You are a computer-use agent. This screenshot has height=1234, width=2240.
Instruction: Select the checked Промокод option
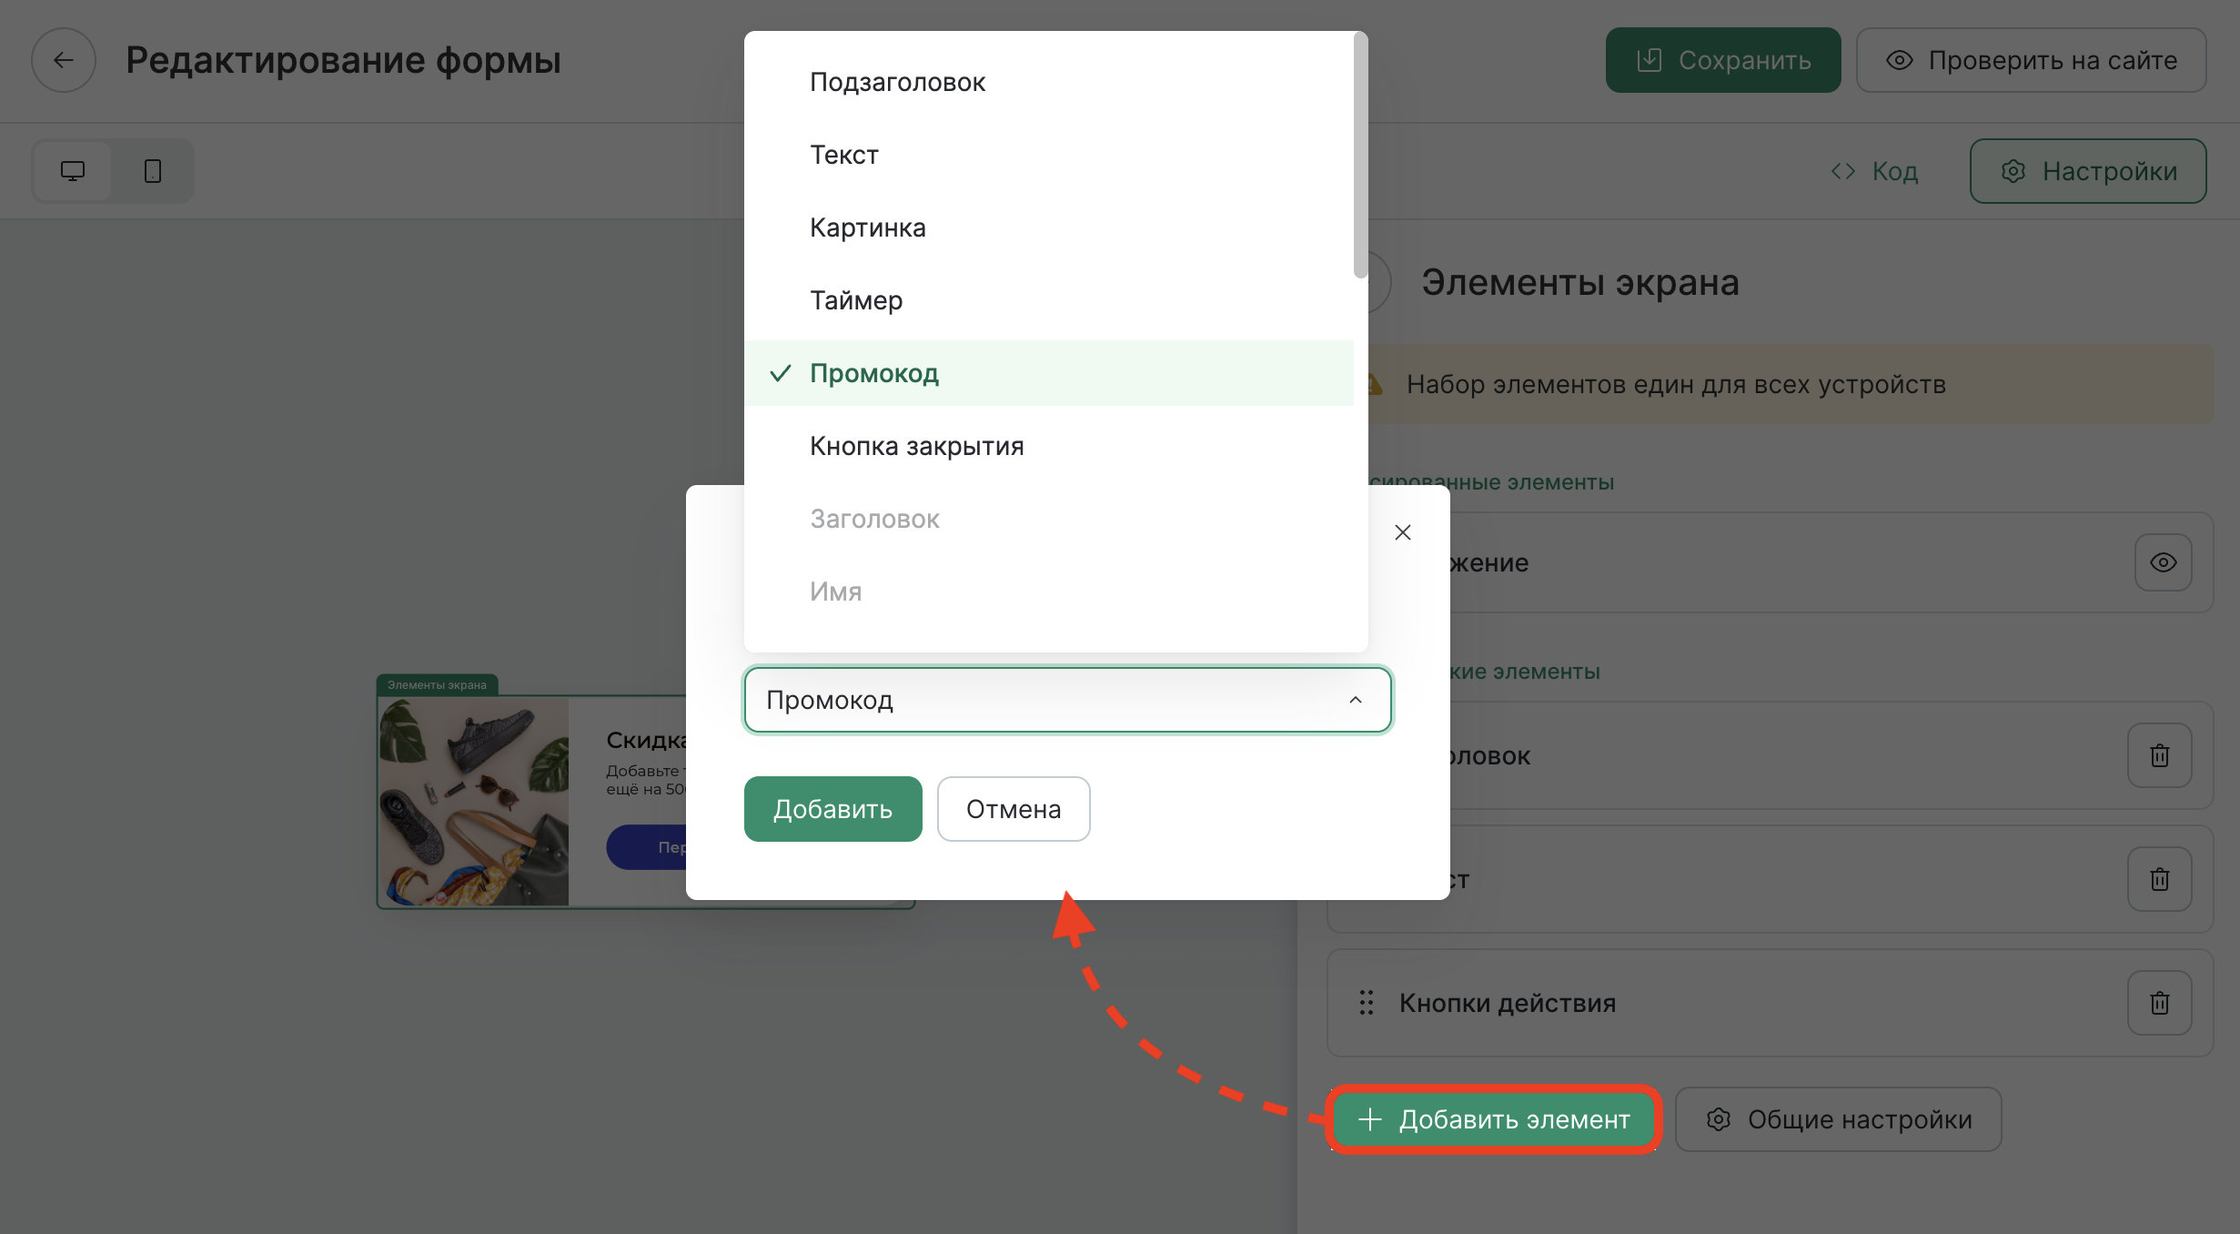pyautogui.click(x=873, y=373)
